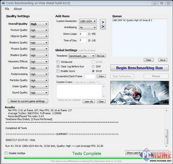Click inside the Custom Cvars text area
The image size is (173, 164).
click(x=79, y=91)
